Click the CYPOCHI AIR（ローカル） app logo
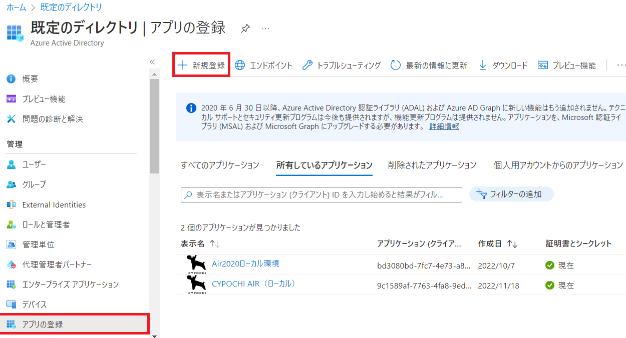The width and height of the screenshot is (626, 338). 196,284
